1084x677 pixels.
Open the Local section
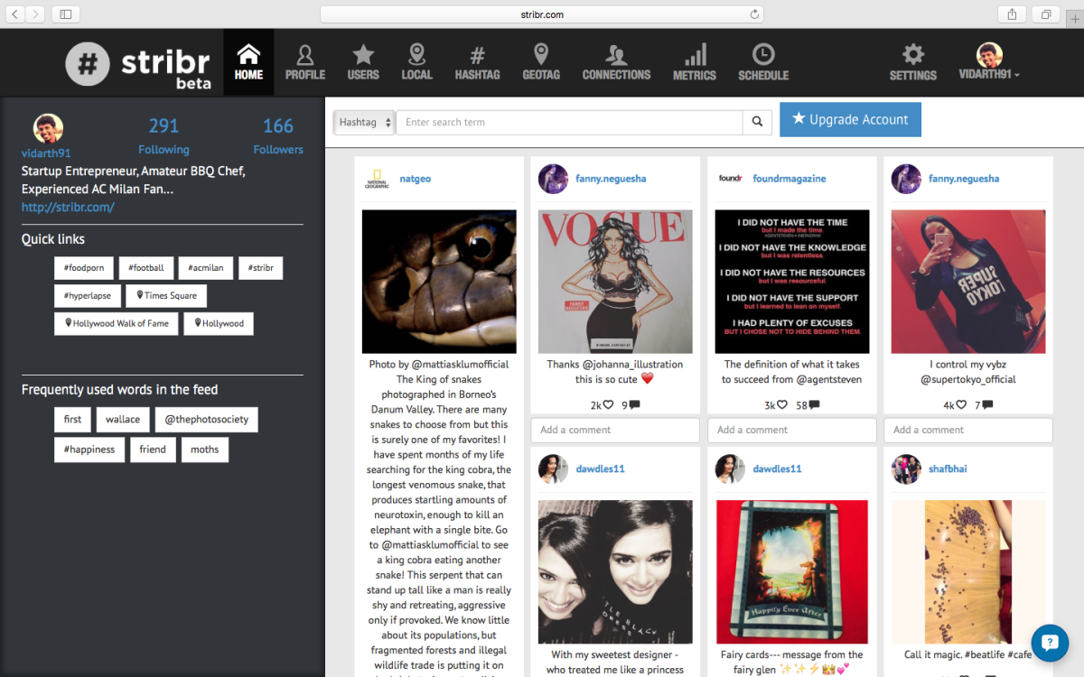tap(416, 61)
